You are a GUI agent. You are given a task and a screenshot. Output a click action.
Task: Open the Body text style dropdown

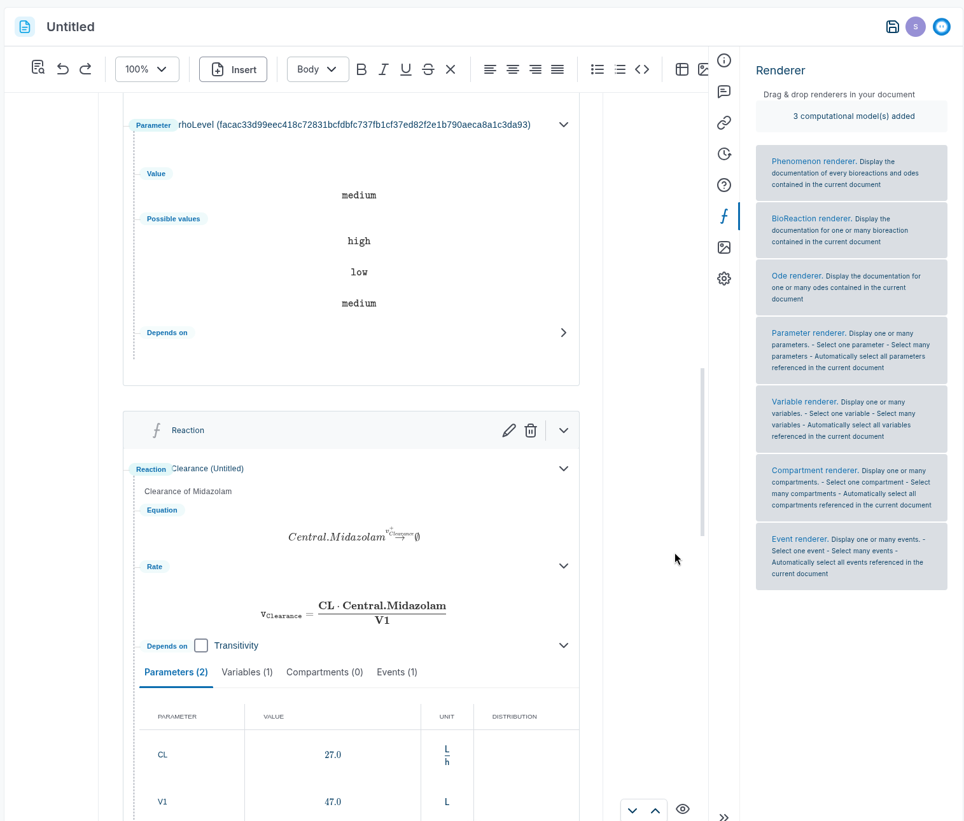pos(318,69)
